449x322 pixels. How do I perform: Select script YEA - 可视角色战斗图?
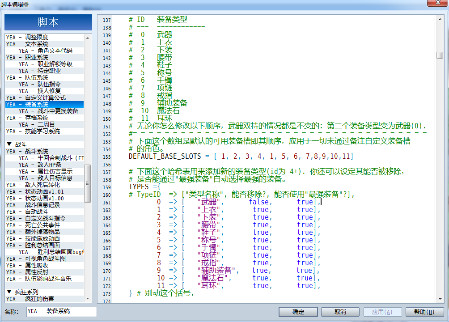click(x=44, y=258)
